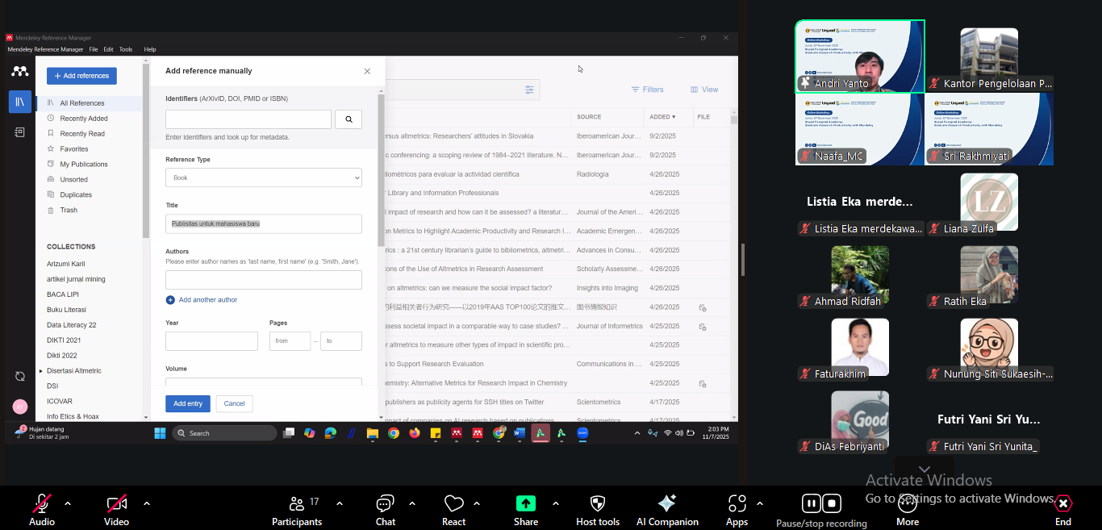Open Filters in Mendeley library
1102x530 pixels.
click(x=648, y=90)
